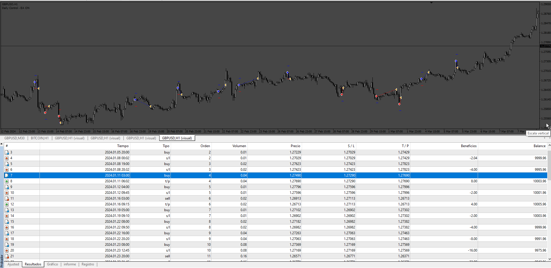Viewport: 551px width, 268px height.
Task: Open the Registro tab
Action: (x=88, y=264)
